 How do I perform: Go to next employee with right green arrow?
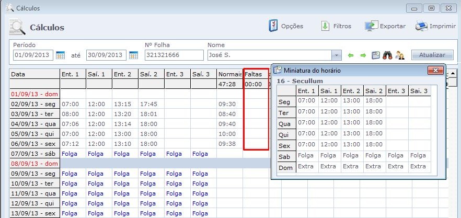pyautogui.click(x=363, y=55)
